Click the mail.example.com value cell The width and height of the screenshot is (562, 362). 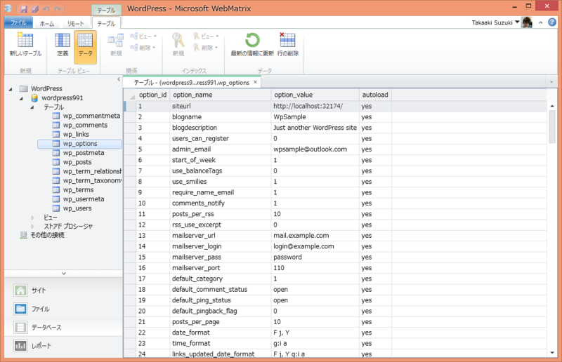pos(315,236)
